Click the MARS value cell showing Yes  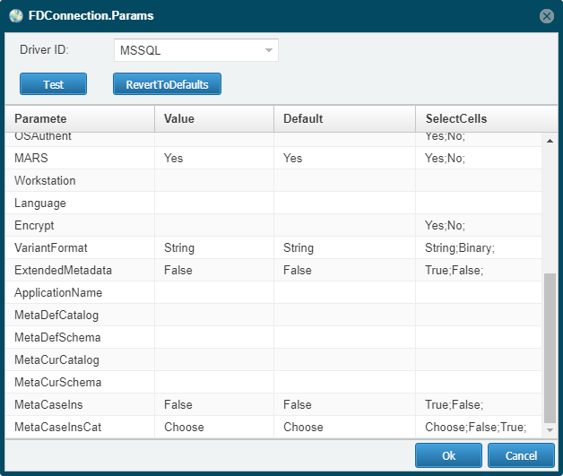214,158
